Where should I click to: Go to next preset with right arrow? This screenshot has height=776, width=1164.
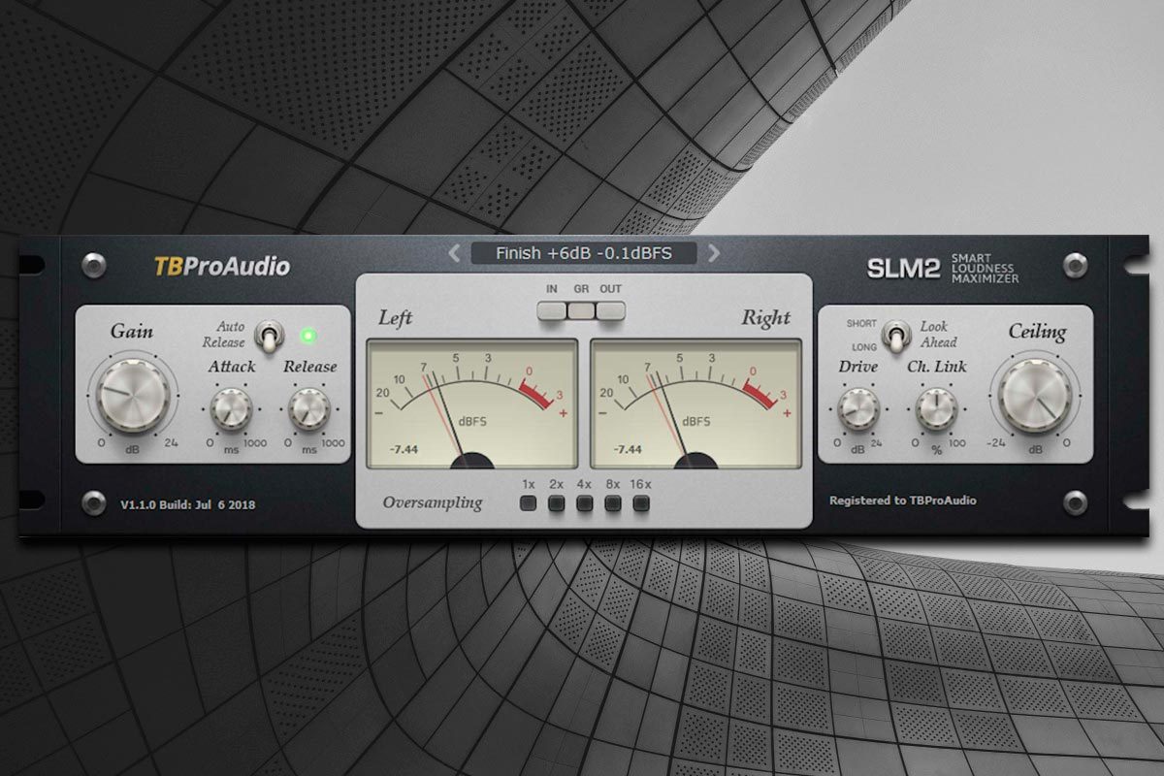(x=714, y=253)
